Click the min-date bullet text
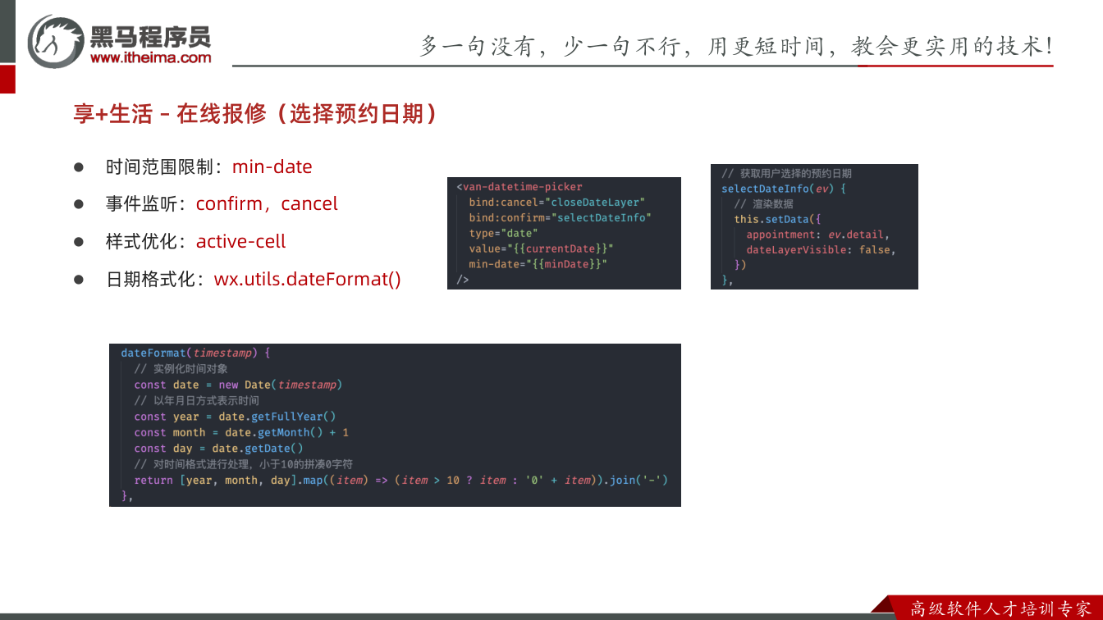 point(272,166)
